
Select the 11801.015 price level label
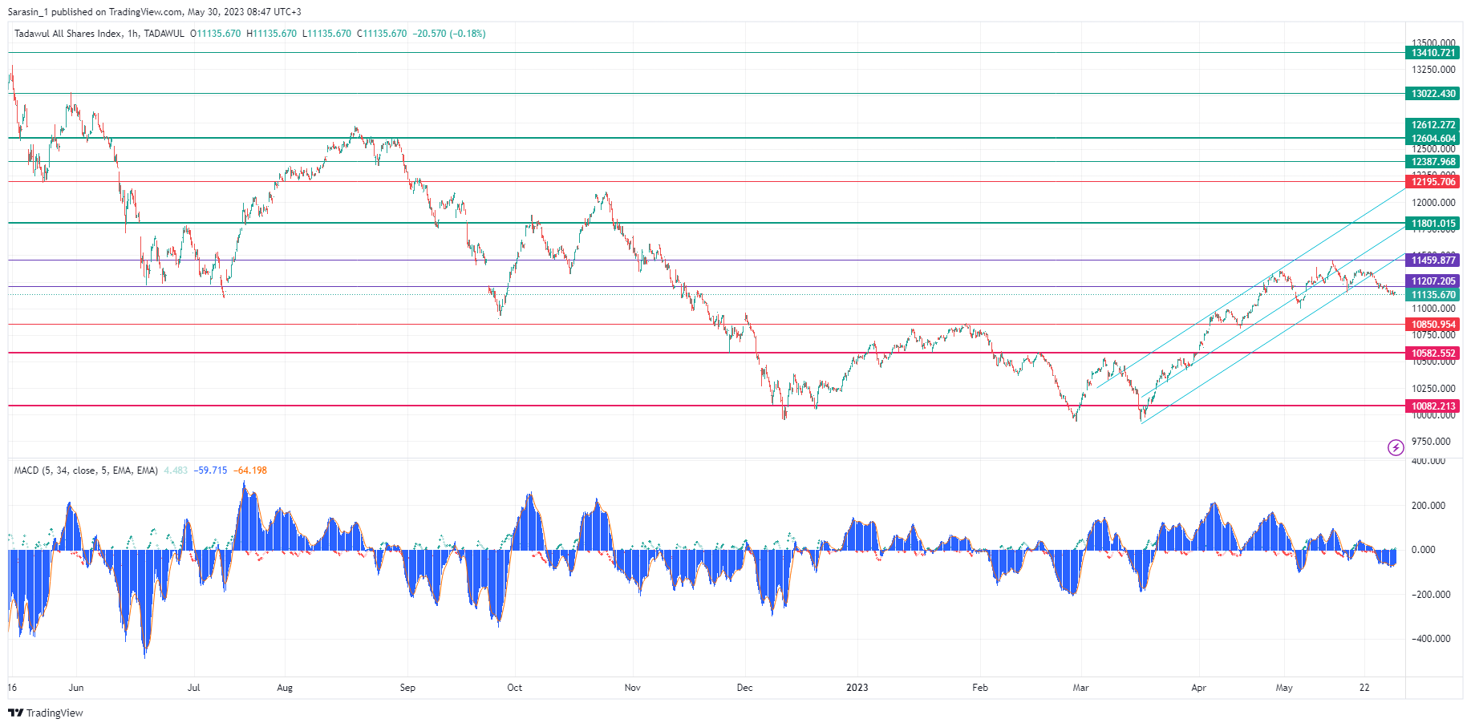point(1433,224)
